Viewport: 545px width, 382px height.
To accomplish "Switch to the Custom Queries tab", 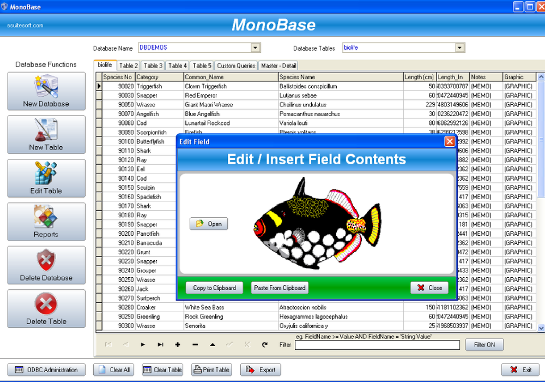I will pyautogui.click(x=235, y=65).
